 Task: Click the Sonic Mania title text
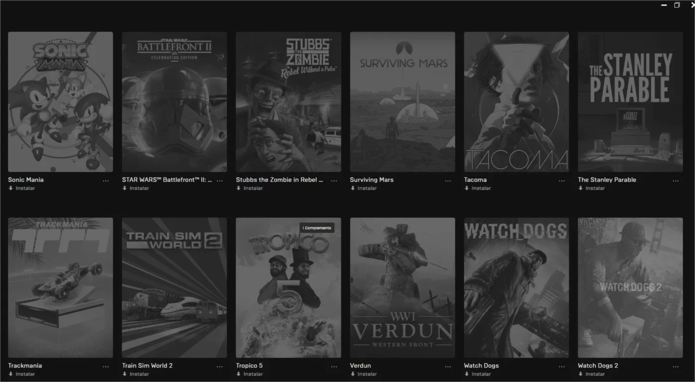click(26, 180)
